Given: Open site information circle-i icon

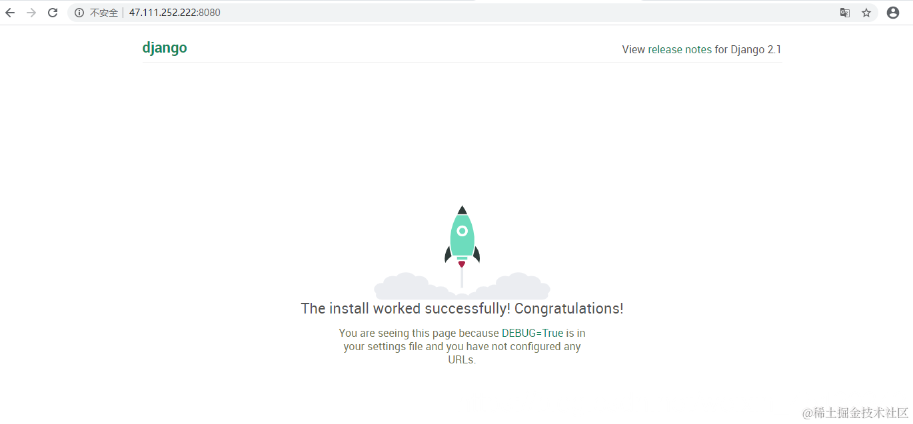Looking at the screenshot, I should coord(79,13).
